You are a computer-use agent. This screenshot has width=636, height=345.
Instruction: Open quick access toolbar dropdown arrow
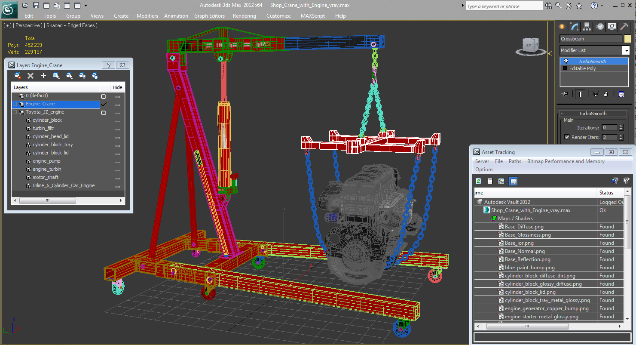[x=86, y=5]
